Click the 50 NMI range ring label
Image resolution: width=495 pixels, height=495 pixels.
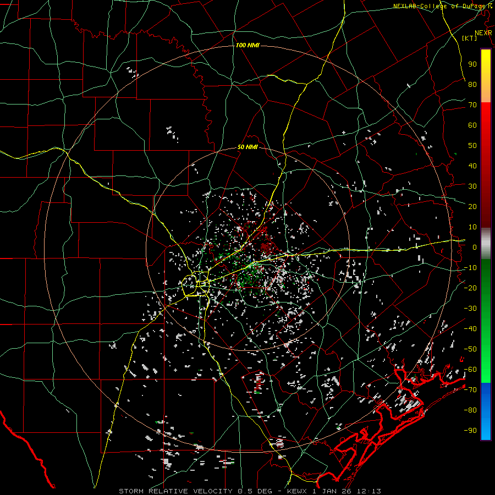coord(248,147)
